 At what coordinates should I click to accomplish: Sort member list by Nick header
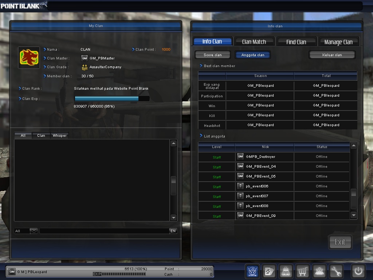264,147
